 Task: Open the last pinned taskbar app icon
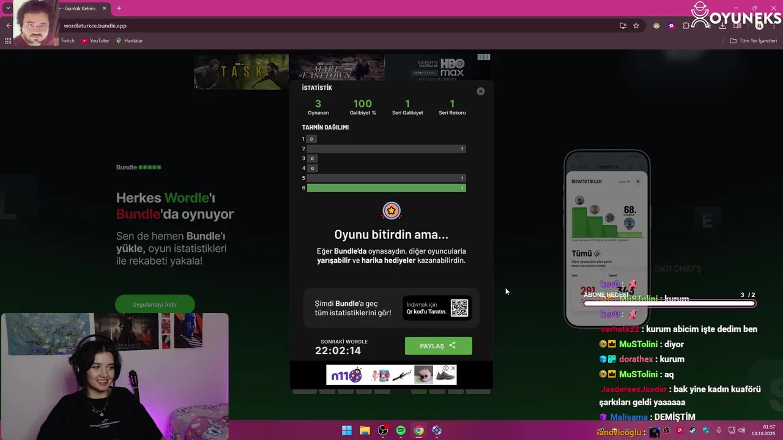(437, 431)
